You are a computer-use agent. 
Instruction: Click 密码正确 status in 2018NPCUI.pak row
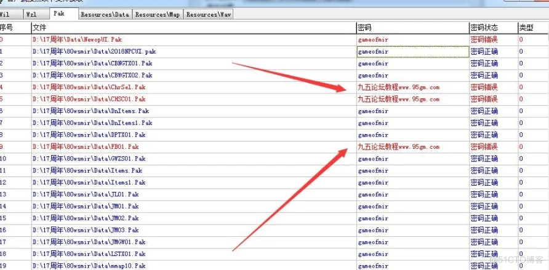(x=484, y=52)
